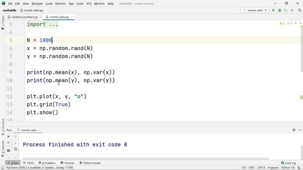Image resolution: width=303 pixels, height=170 pixels.
Task: Rerun monte-carlo in Run panel
Action: click(9, 136)
